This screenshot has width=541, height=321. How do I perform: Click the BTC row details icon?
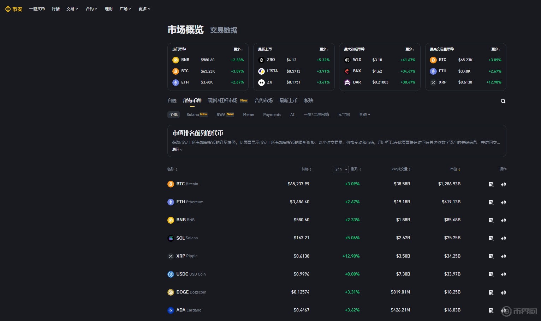coord(491,184)
